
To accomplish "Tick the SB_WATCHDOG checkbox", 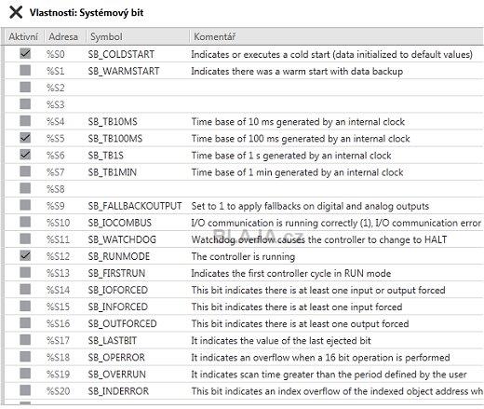I will pyautogui.click(x=25, y=239).
